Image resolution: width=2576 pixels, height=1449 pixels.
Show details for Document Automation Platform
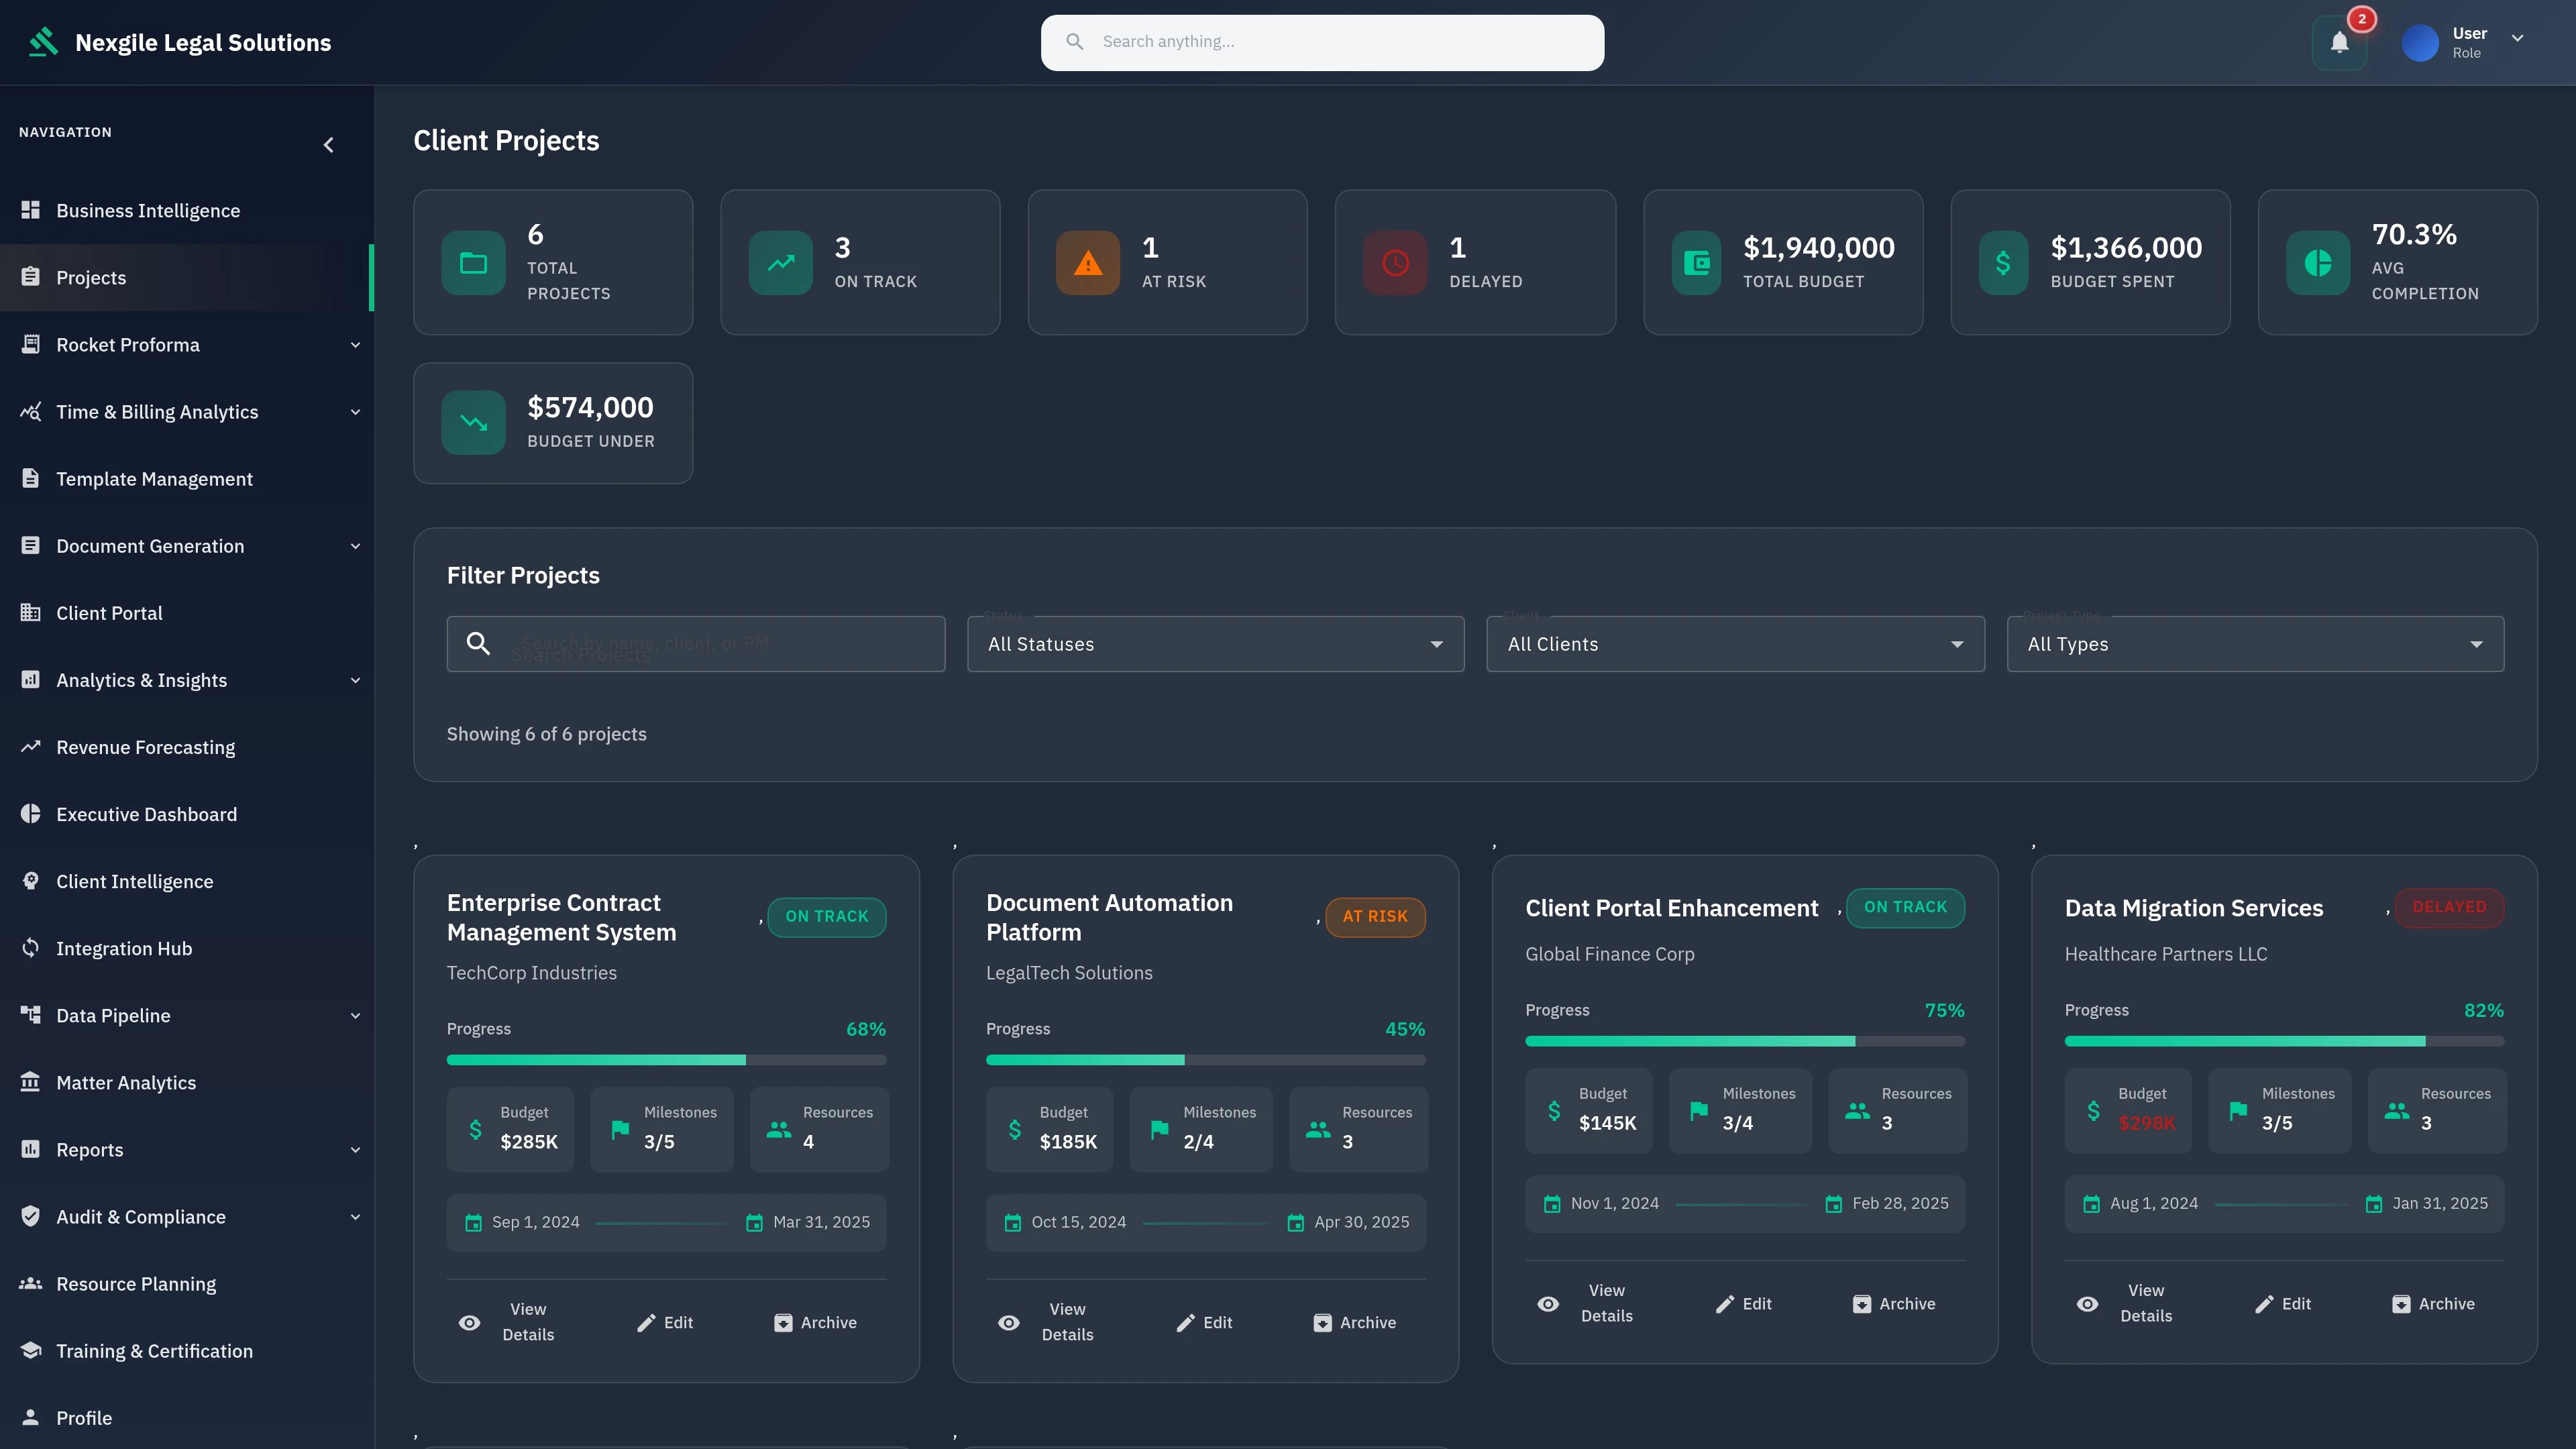1049,1321
